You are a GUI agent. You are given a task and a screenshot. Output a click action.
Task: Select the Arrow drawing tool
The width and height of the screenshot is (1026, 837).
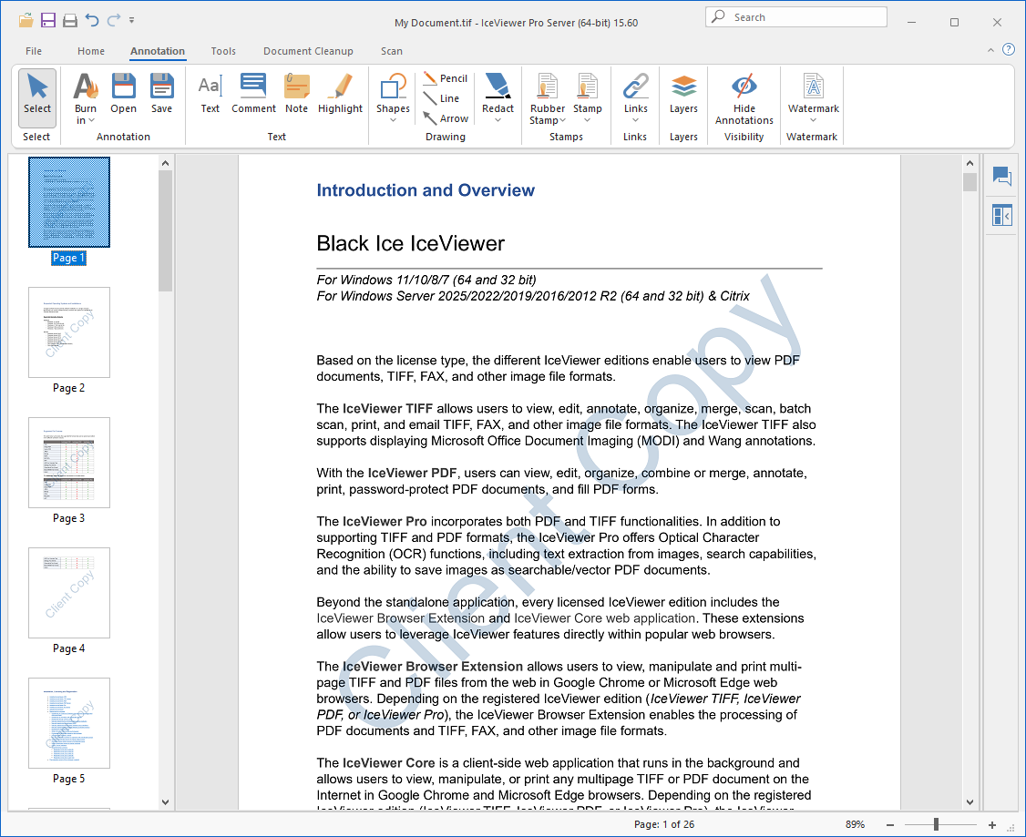(x=446, y=118)
